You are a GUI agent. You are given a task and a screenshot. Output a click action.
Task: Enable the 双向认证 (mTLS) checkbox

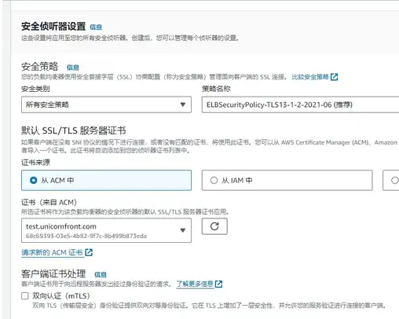click(x=25, y=296)
